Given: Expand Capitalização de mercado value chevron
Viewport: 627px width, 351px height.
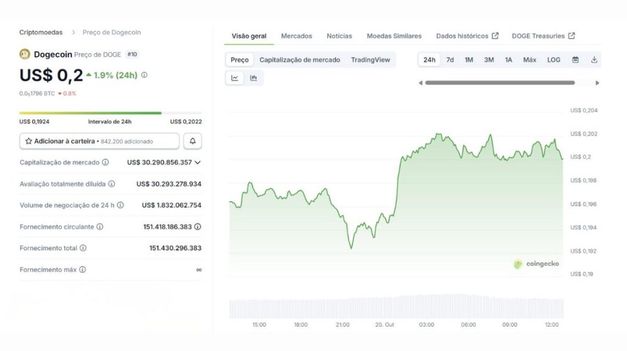Looking at the screenshot, I should click(198, 163).
